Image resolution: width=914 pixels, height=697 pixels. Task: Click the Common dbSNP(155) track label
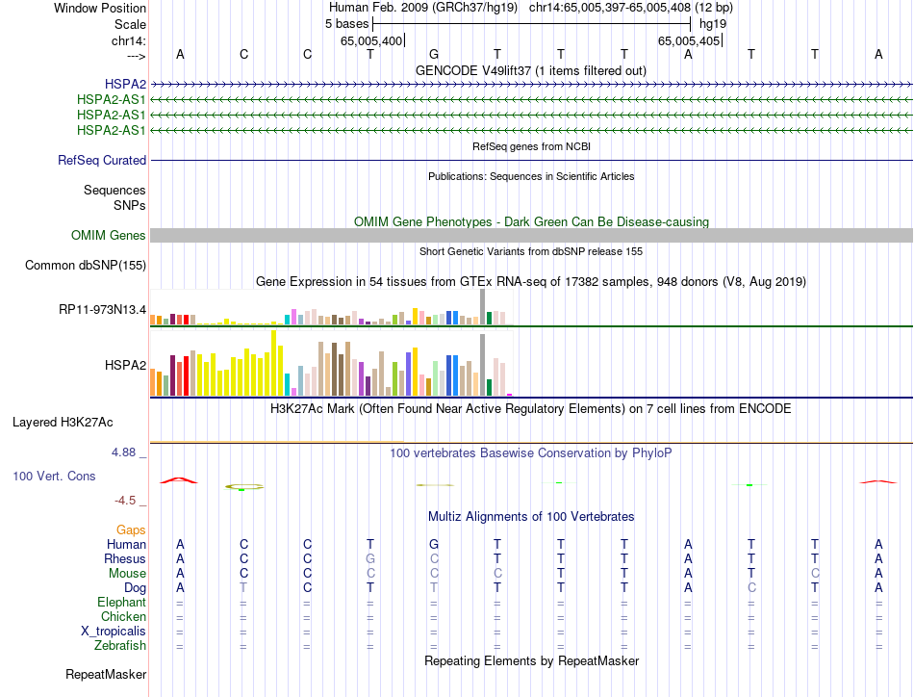tap(86, 266)
